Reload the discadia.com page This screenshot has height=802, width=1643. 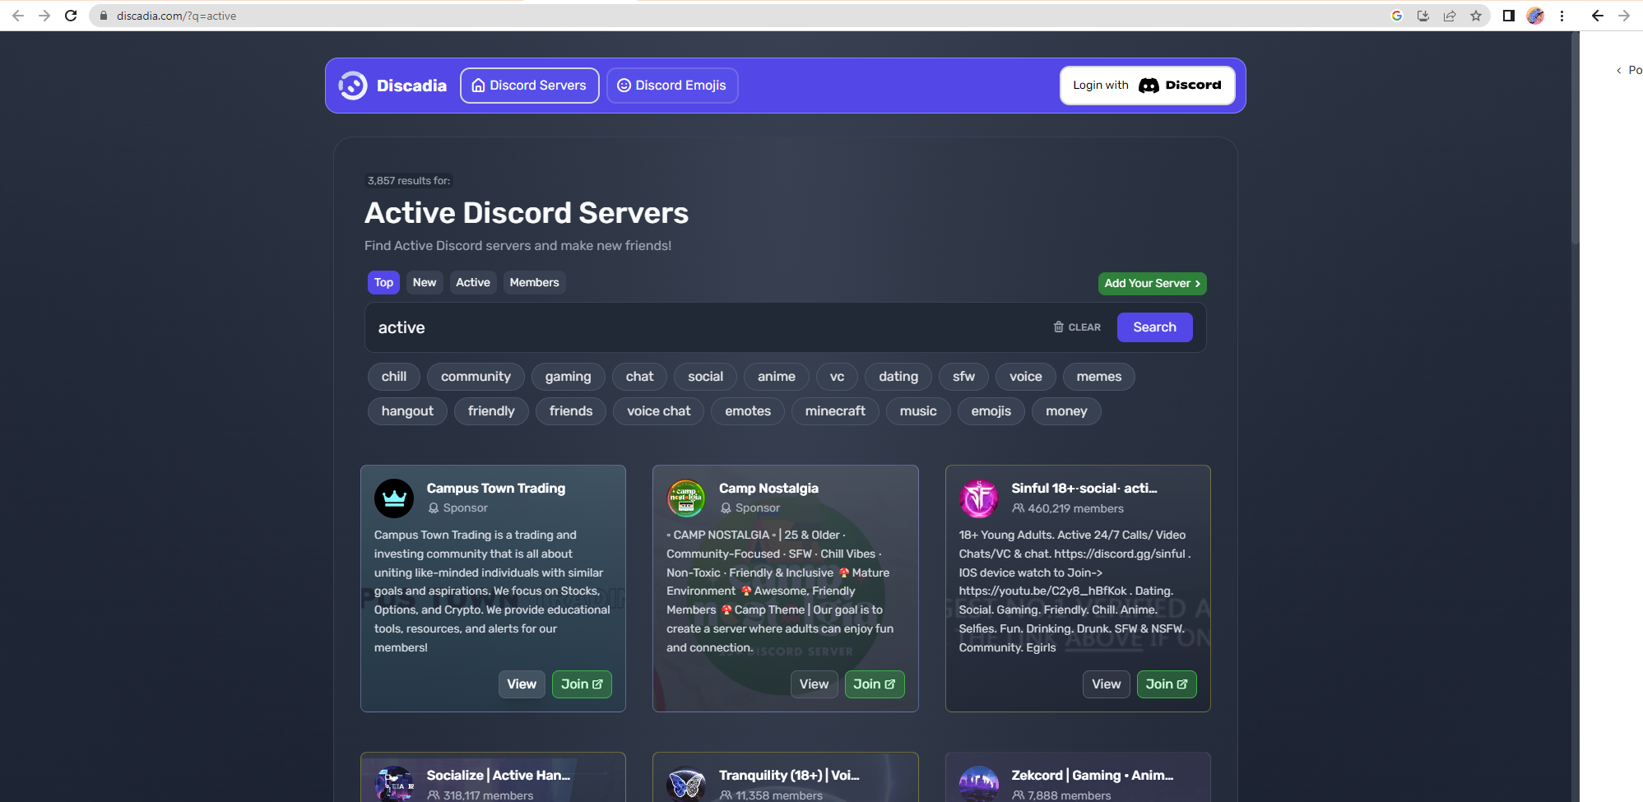[72, 16]
